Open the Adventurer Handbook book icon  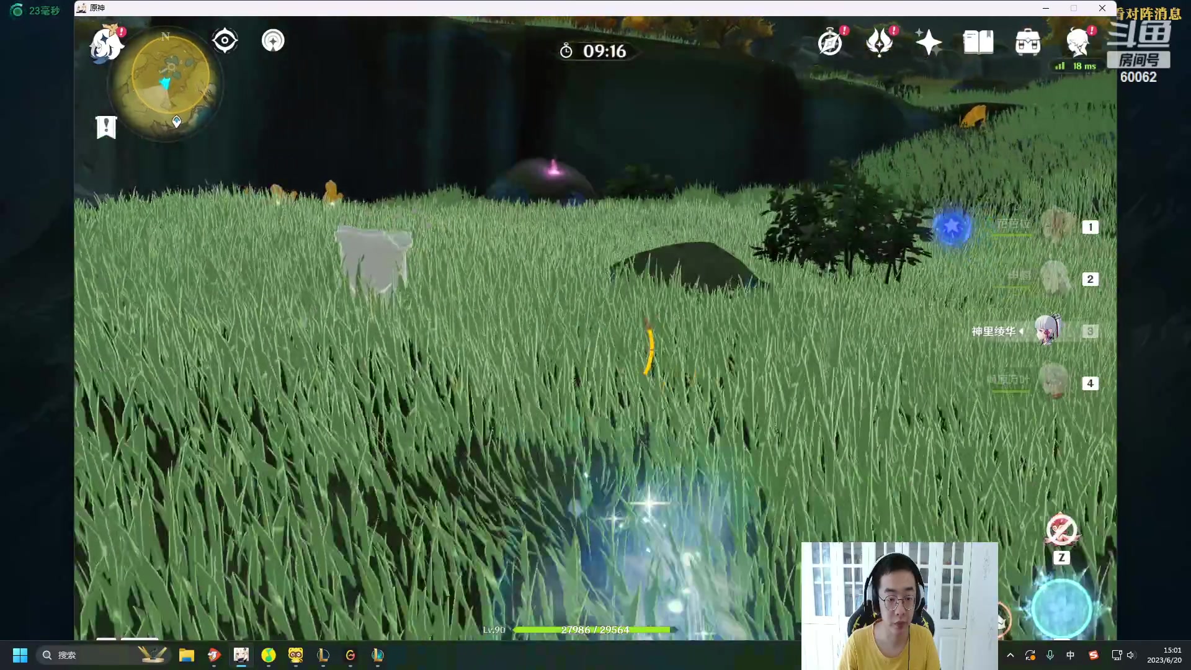point(978,42)
